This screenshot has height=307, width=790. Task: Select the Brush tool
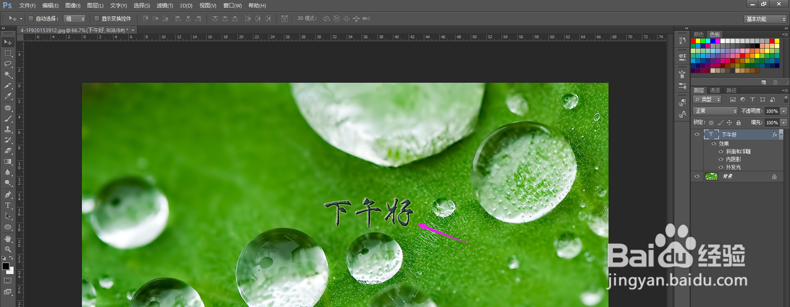[8, 119]
